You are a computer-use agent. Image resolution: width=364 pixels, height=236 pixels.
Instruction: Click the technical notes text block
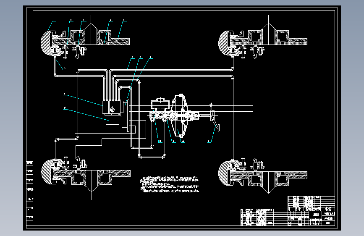[x=170, y=185]
